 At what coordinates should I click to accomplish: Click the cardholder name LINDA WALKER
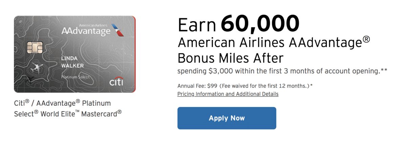[72, 62]
